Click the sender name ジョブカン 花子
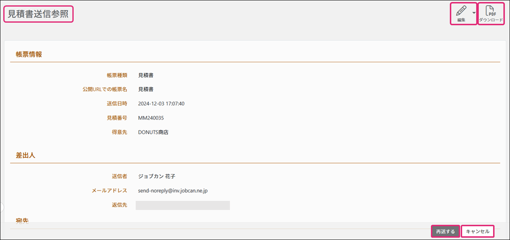This screenshot has width=510, height=240. click(156, 176)
